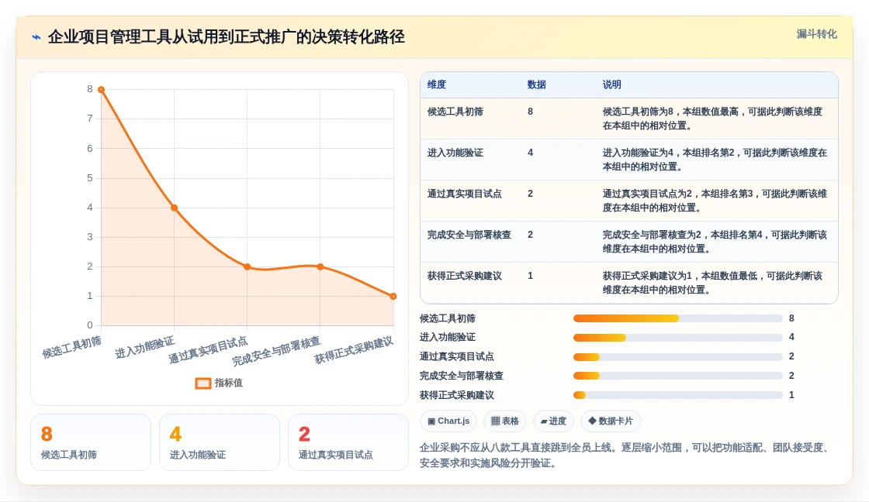Viewport: 869px width, 502px height.
Task: Click the 表格 chip
Action: click(x=505, y=421)
